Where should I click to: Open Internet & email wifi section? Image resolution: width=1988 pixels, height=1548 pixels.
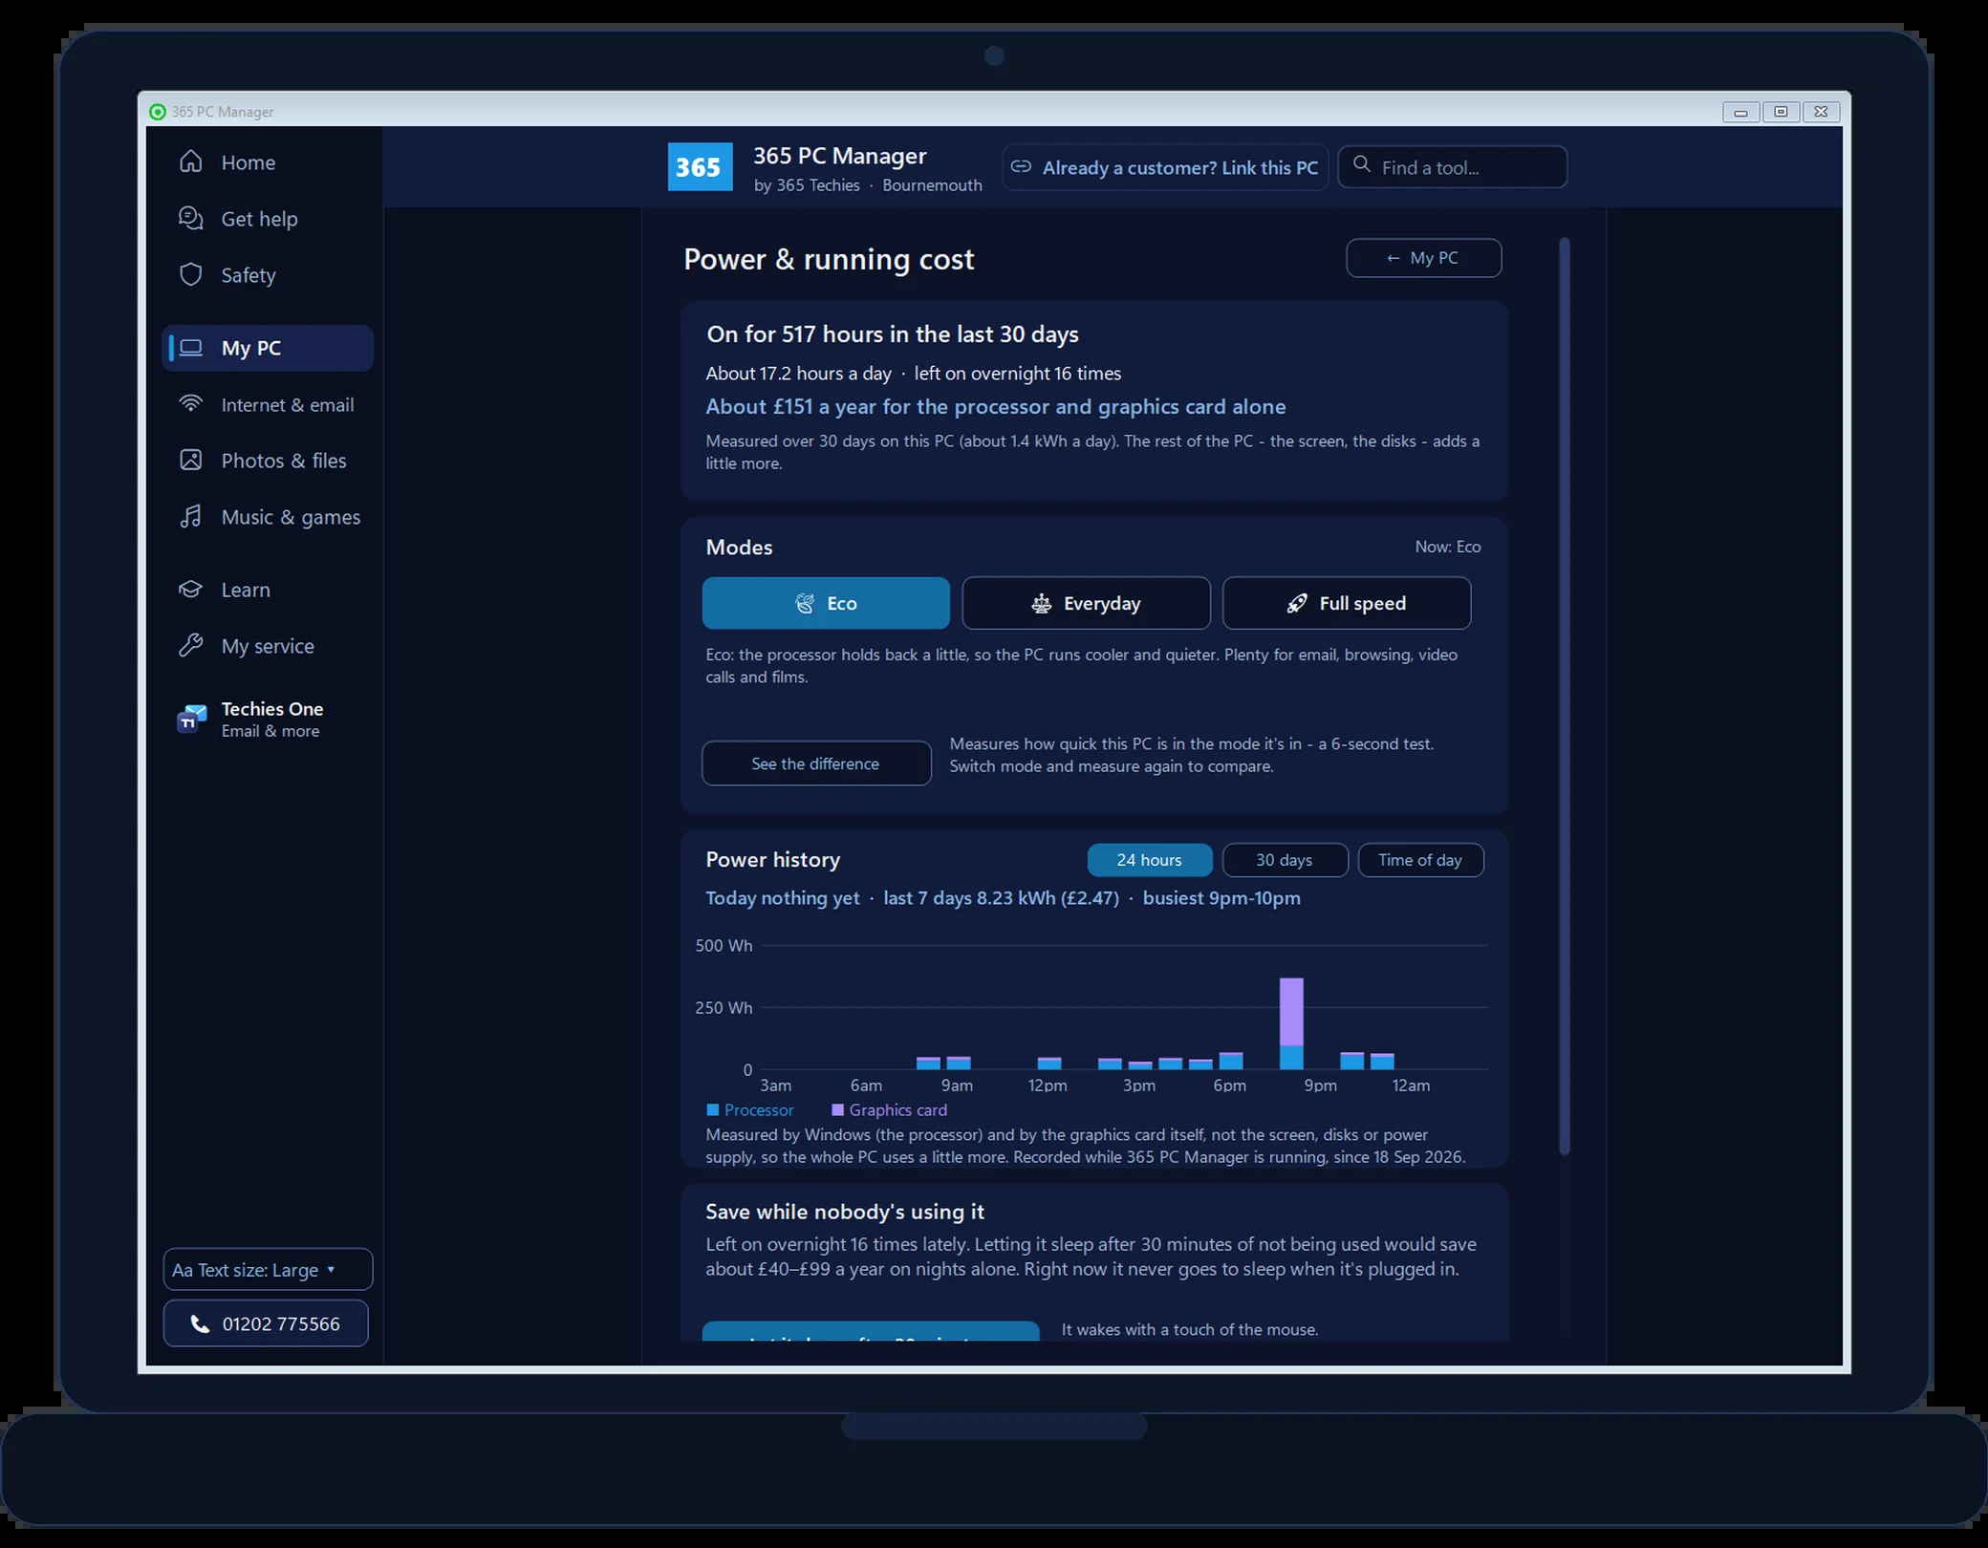[x=268, y=405]
